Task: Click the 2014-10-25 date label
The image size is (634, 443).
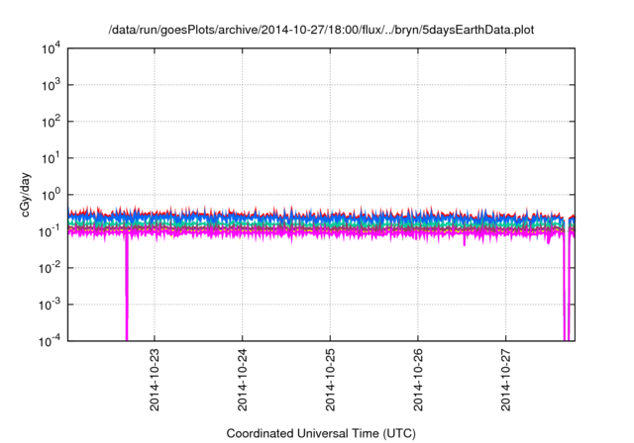Action: (330, 380)
